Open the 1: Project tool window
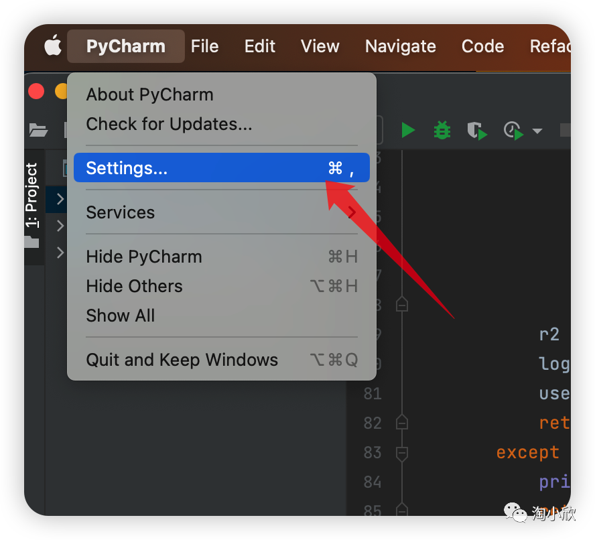 click(31, 194)
